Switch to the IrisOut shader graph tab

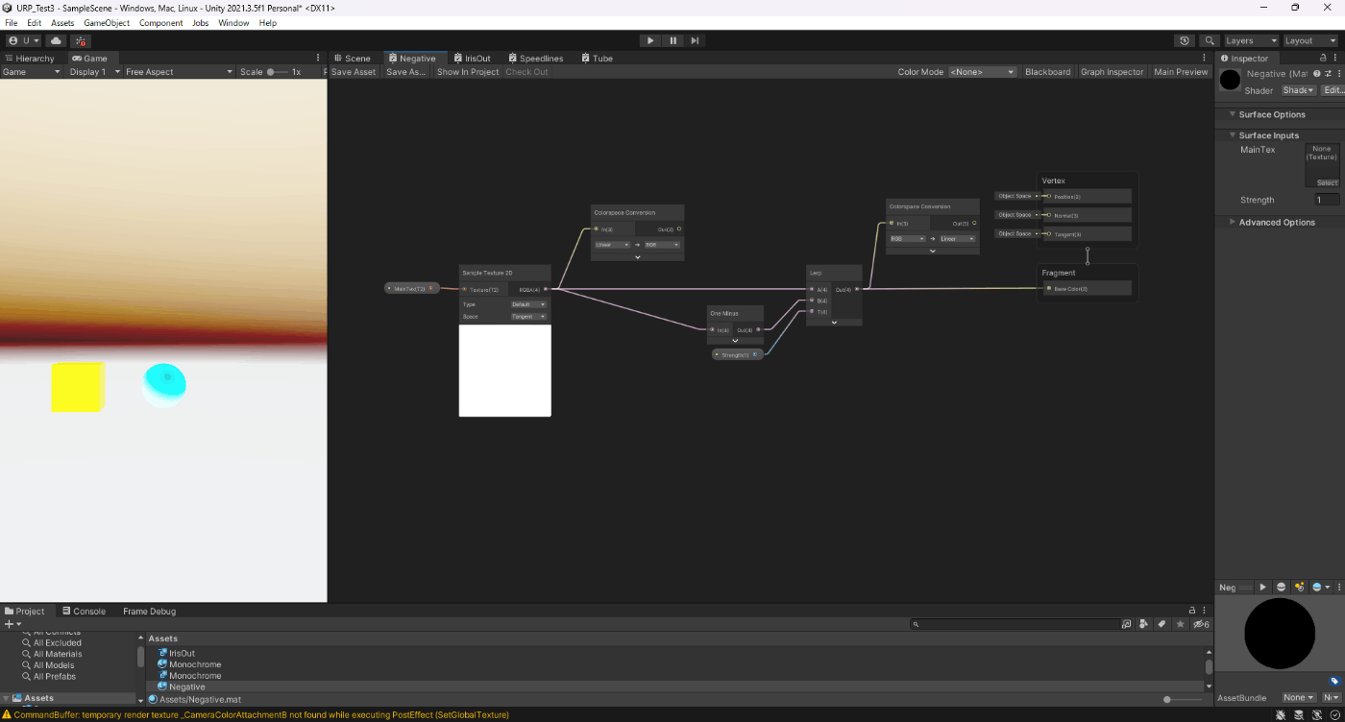point(472,58)
